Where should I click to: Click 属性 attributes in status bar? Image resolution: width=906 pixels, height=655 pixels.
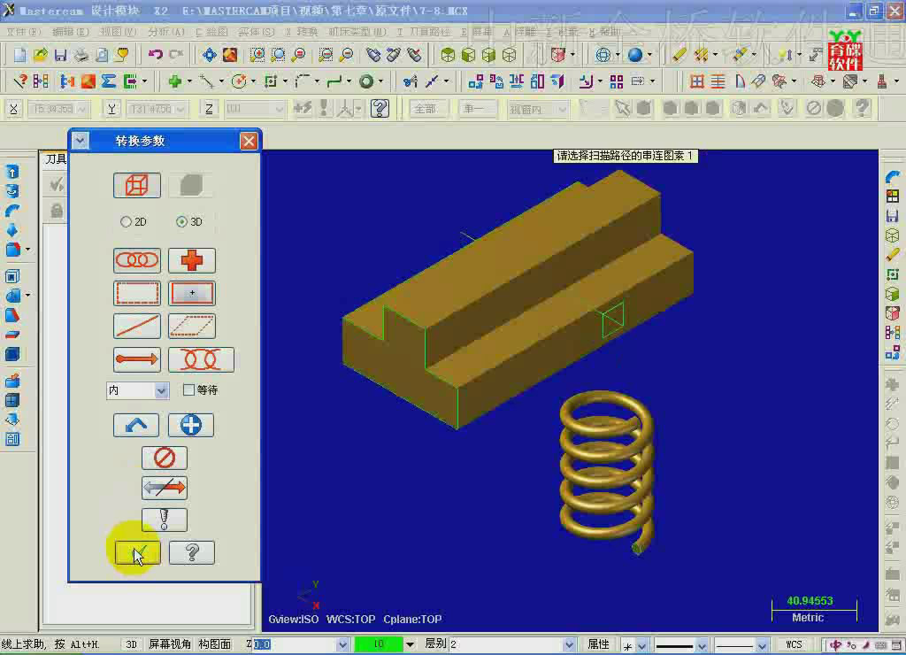click(x=598, y=644)
